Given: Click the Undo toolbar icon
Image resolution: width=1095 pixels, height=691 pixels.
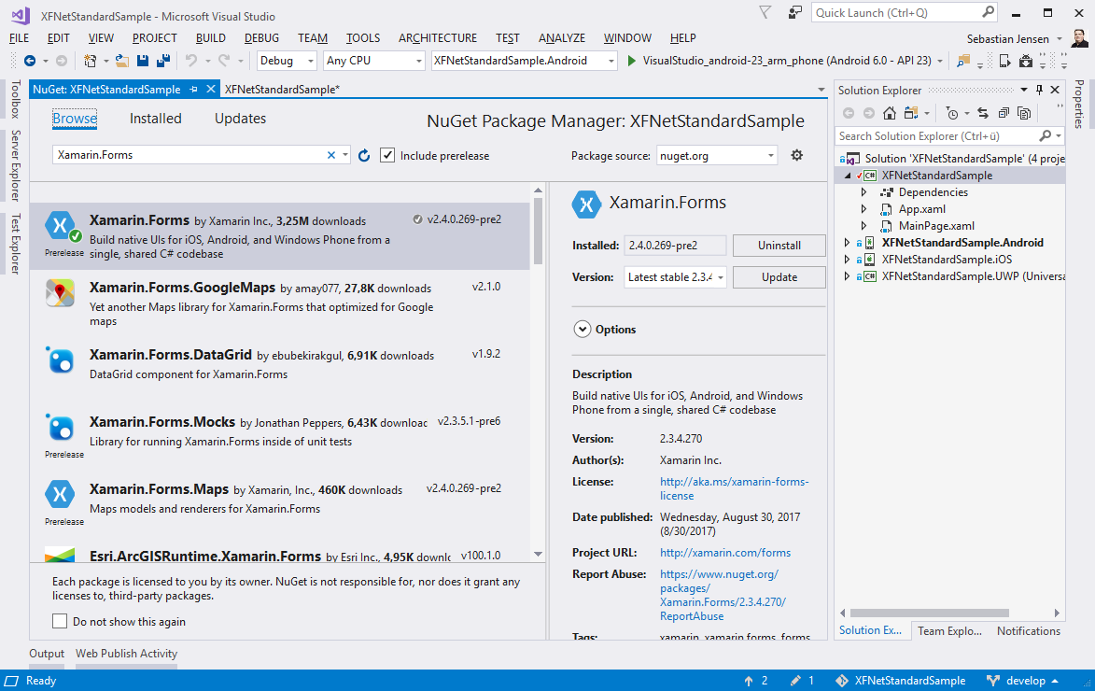Looking at the screenshot, I should click(x=191, y=61).
